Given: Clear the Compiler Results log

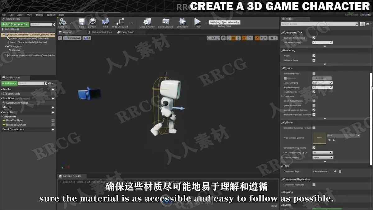Looking at the screenshot, I should point(274,206).
